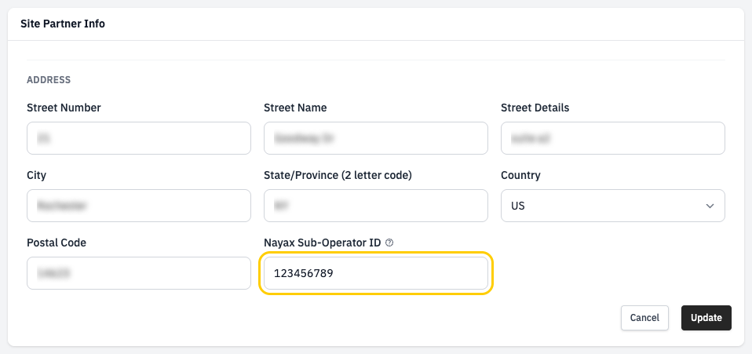Click the Cancel button

pyautogui.click(x=644, y=318)
